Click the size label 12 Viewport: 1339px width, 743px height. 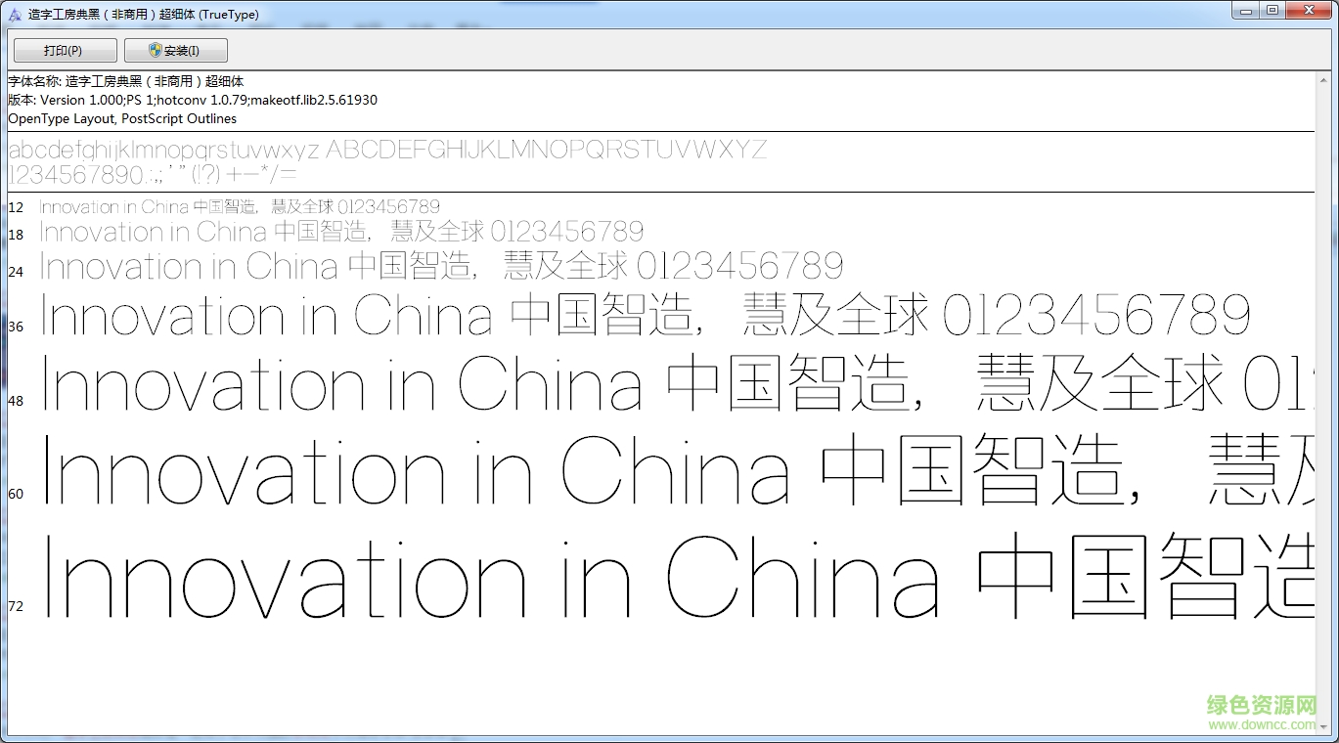click(16, 207)
